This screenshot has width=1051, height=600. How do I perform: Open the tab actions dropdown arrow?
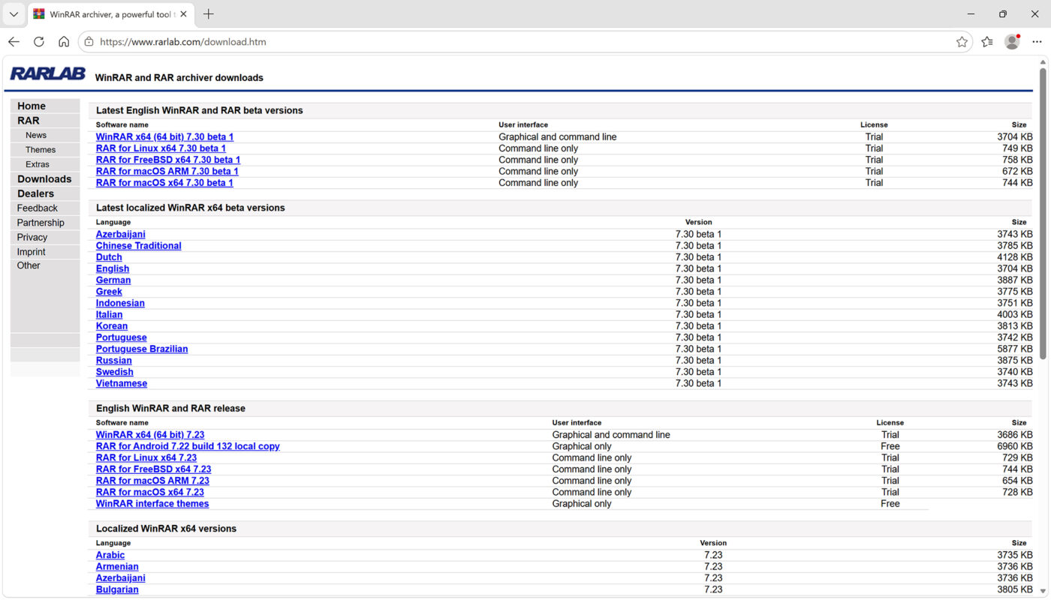14,14
